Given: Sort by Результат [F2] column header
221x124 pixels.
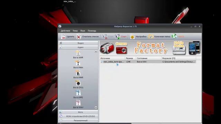Looking at the screenshot, I should pos(179,58).
